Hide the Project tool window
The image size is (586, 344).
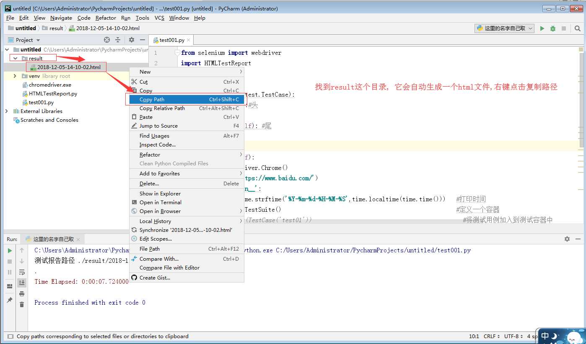(143, 40)
